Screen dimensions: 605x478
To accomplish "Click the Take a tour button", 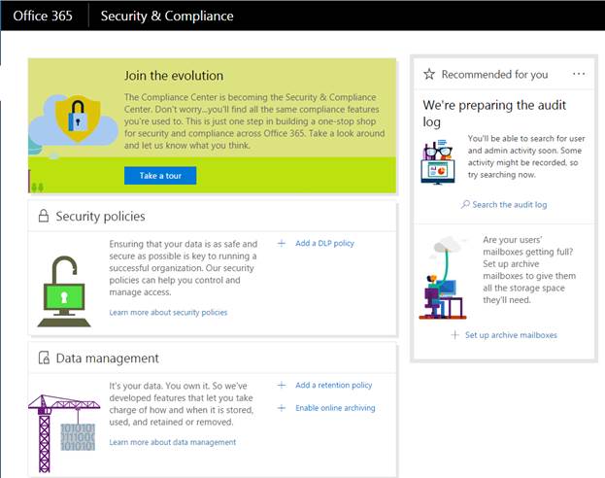I will pyautogui.click(x=160, y=176).
